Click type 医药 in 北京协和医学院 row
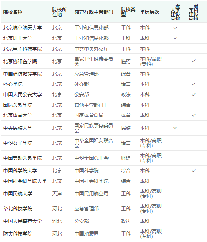Viewport: 207px width, 242px height. 126,61
